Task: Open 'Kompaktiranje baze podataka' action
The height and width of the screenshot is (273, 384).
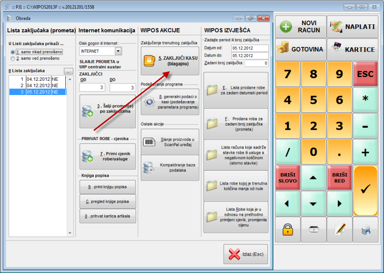Action: click(x=170, y=168)
